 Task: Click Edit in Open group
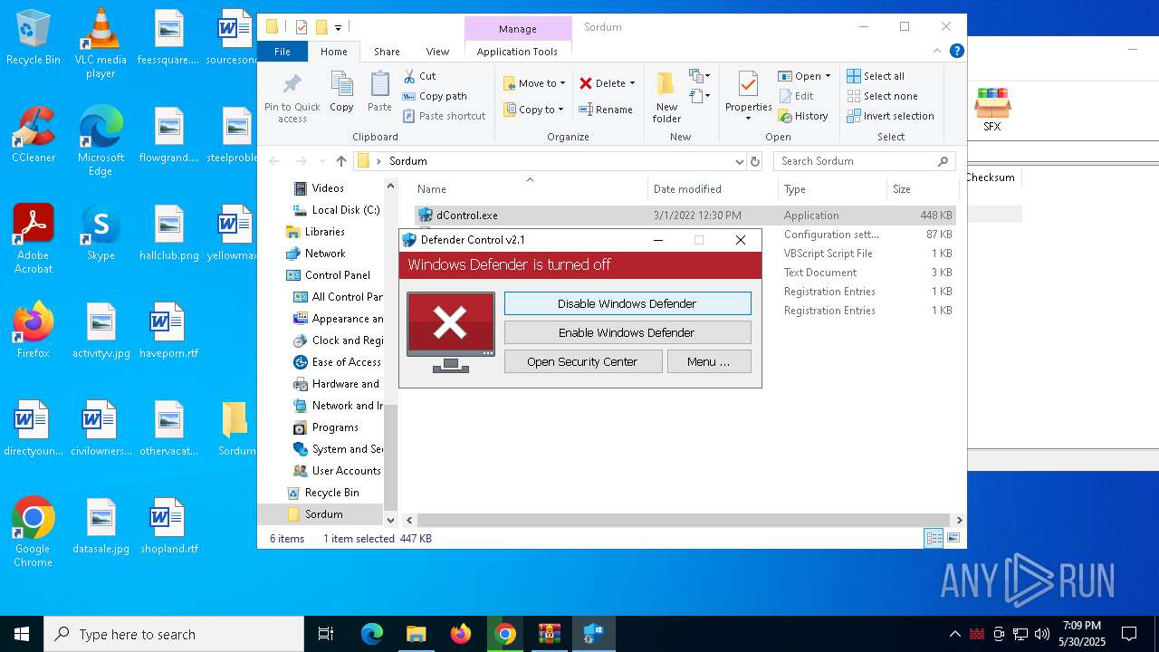[x=795, y=96]
